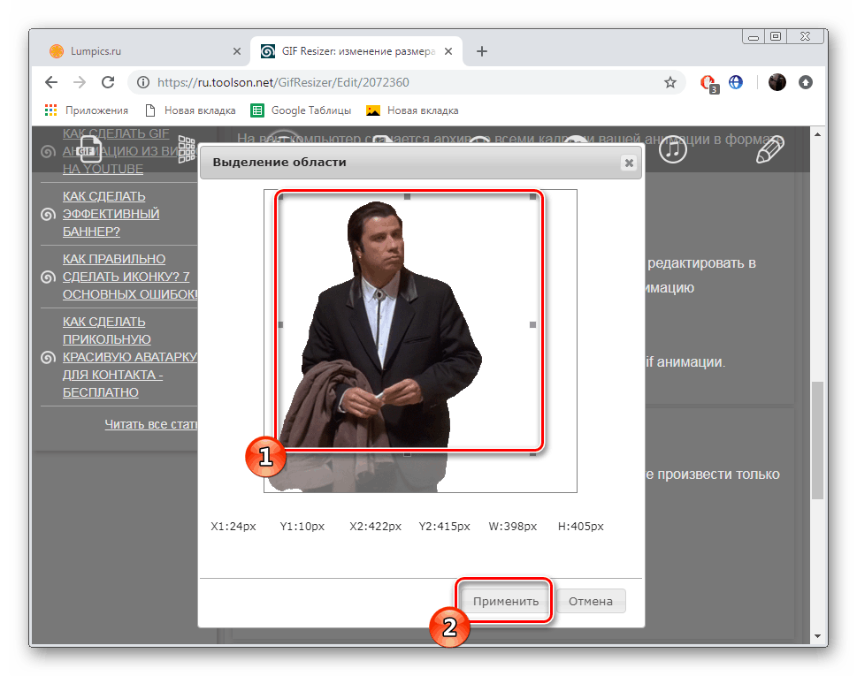
Task: Open КАК СДЕЛАТЬ ЭФФЕКТИВНЫЙ БАННЕР article
Action: (x=111, y=214)
